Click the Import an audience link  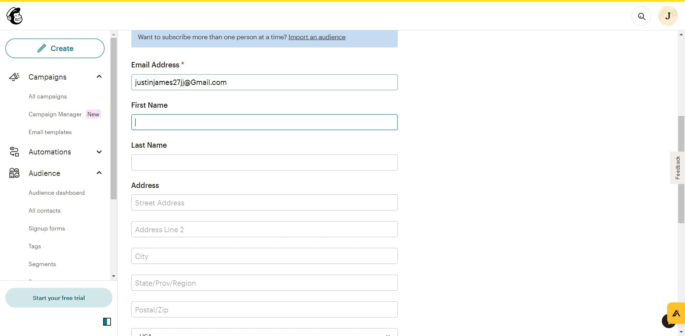317,37
